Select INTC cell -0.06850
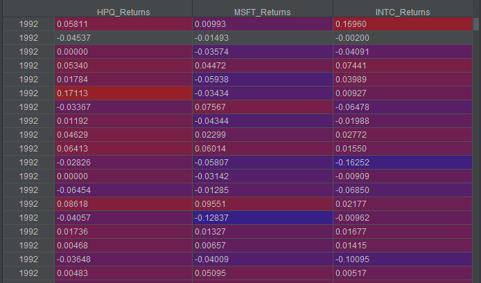Image resolution: width=481 pixels, height=283 pixels. (x=403, y=190)
